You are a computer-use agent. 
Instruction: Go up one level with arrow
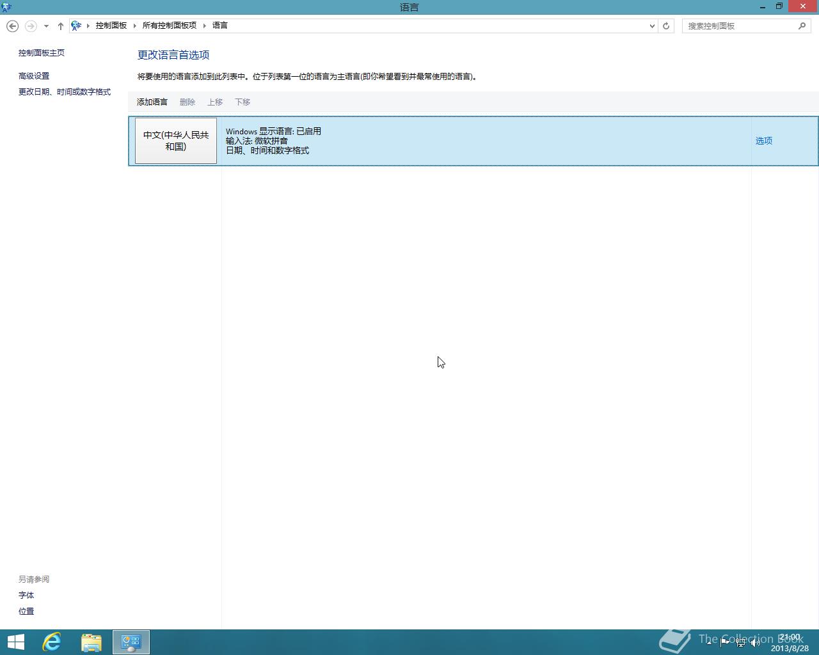click(x=61, y=26)
